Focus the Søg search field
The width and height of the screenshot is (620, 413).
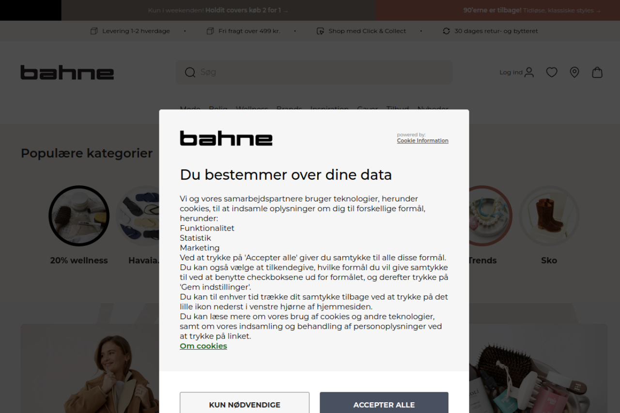tap(320, 73)
